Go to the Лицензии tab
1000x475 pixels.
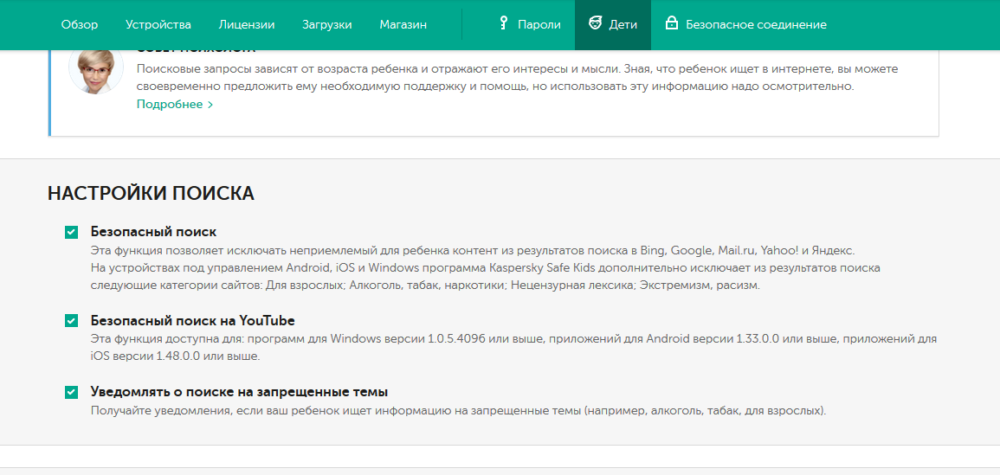[x=247, y=24]
